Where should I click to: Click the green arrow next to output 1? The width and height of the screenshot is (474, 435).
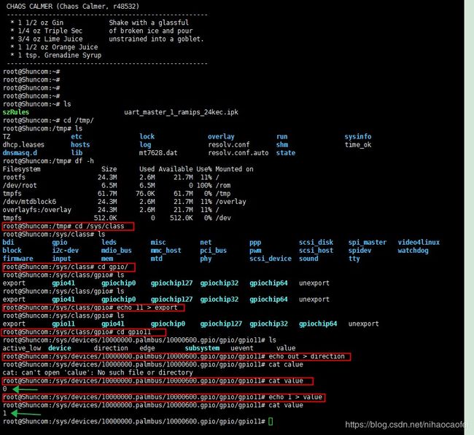(26, 414)
